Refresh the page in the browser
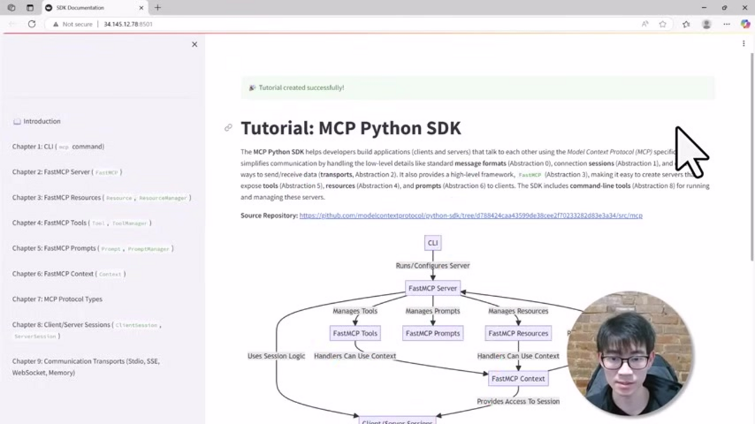The image size is (755, 424). [31, 24]
